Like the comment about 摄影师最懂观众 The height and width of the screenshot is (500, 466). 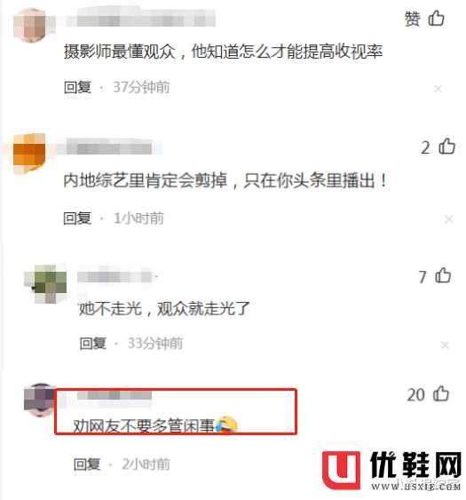[436, 18]
